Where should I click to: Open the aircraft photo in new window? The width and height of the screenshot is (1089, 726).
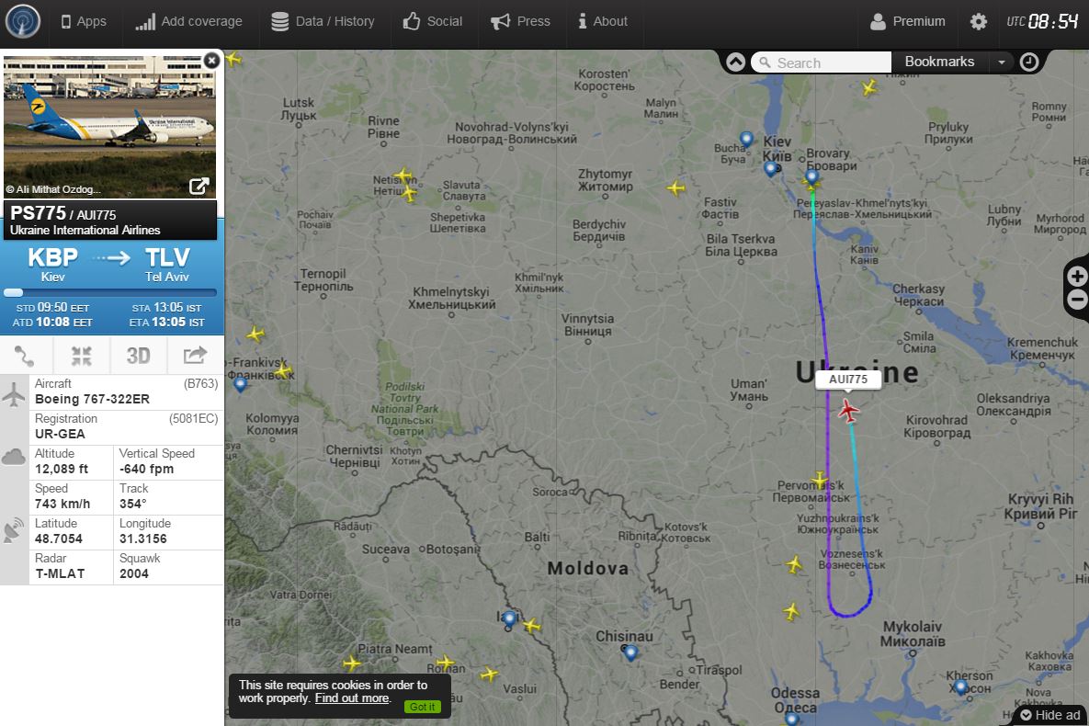point(199,187)
